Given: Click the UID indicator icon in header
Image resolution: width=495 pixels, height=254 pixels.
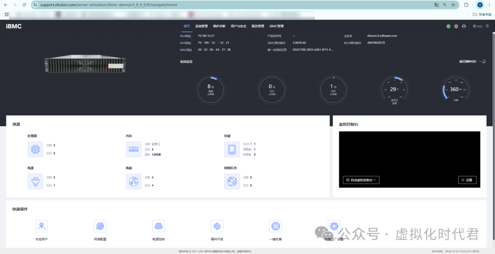Looking at the screenshot, I should (456, 26).
